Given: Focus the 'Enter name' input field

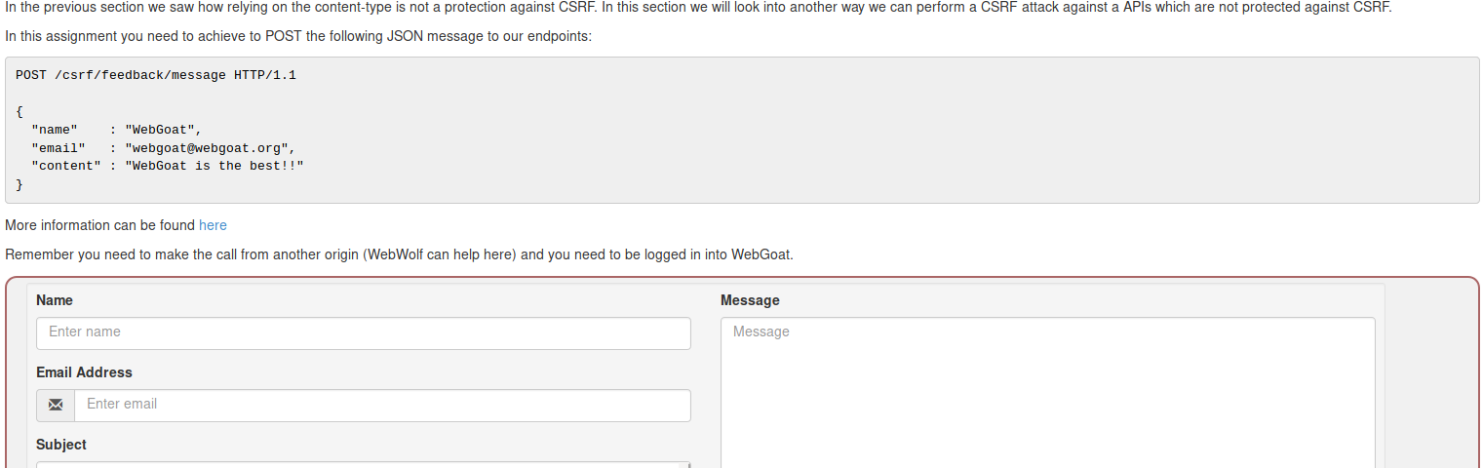Looking at the screenshot, I should (364, 333).
